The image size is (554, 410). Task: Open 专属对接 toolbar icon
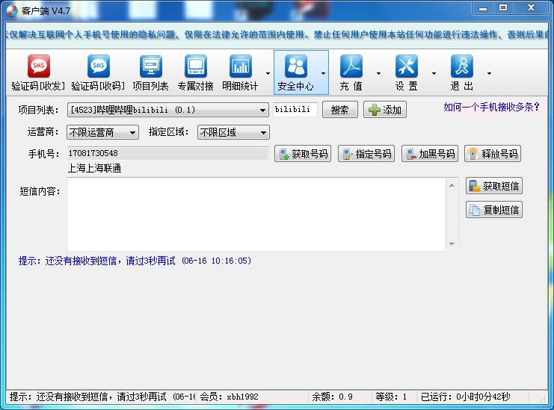(196, 66)
